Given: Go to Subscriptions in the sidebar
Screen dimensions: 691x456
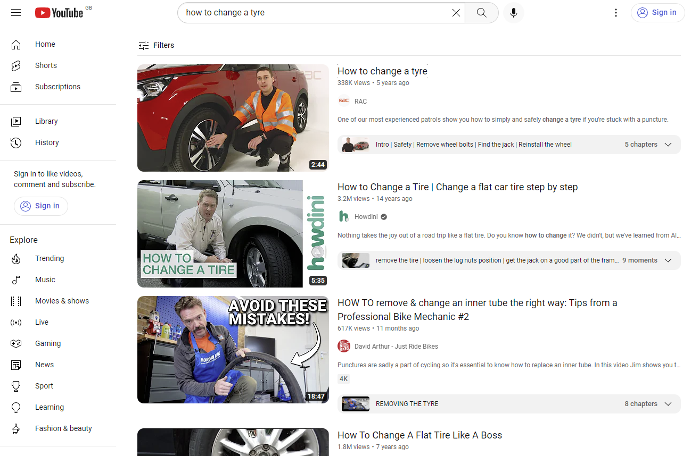Looking at the screenshot, I should click(57, 86).
